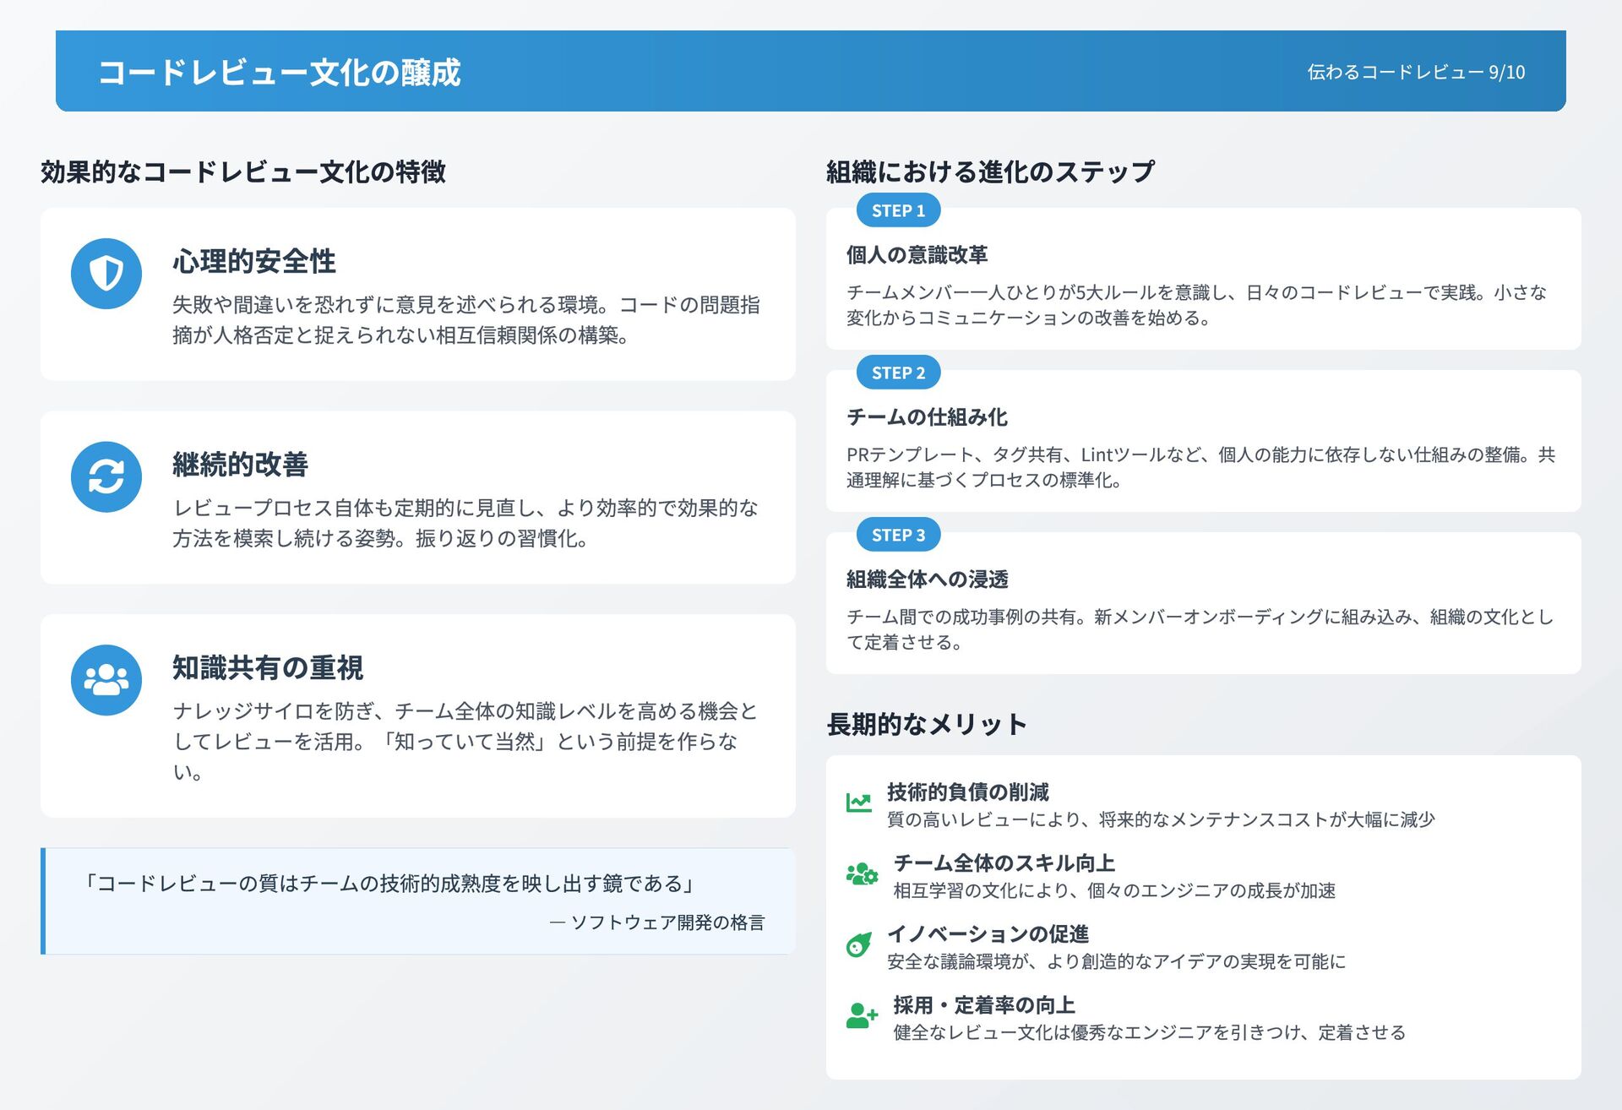Viewport: 1622px width, 1110px height.
Task: Click the slide title コードレビュー文化の醸成
Action: 280,73
